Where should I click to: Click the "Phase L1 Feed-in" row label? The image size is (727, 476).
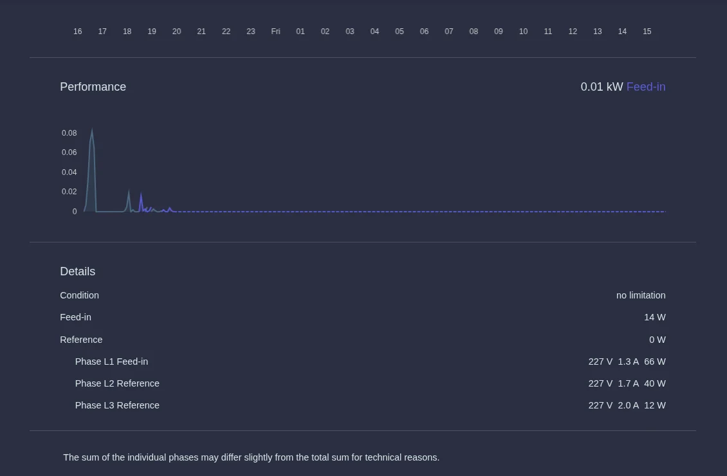click(x=111, y=362)
